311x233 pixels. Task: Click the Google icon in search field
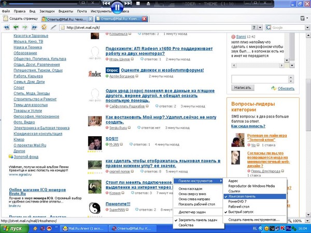(x=268, y=27)
